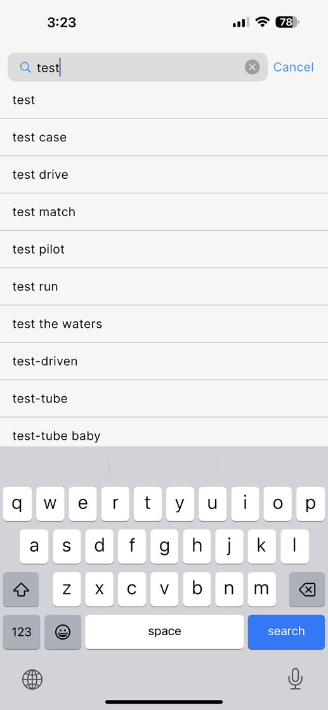This screenshot has width=328, height=710.
Task: Open the "test-driven" suggestion
Action: [x=164, y=361]
